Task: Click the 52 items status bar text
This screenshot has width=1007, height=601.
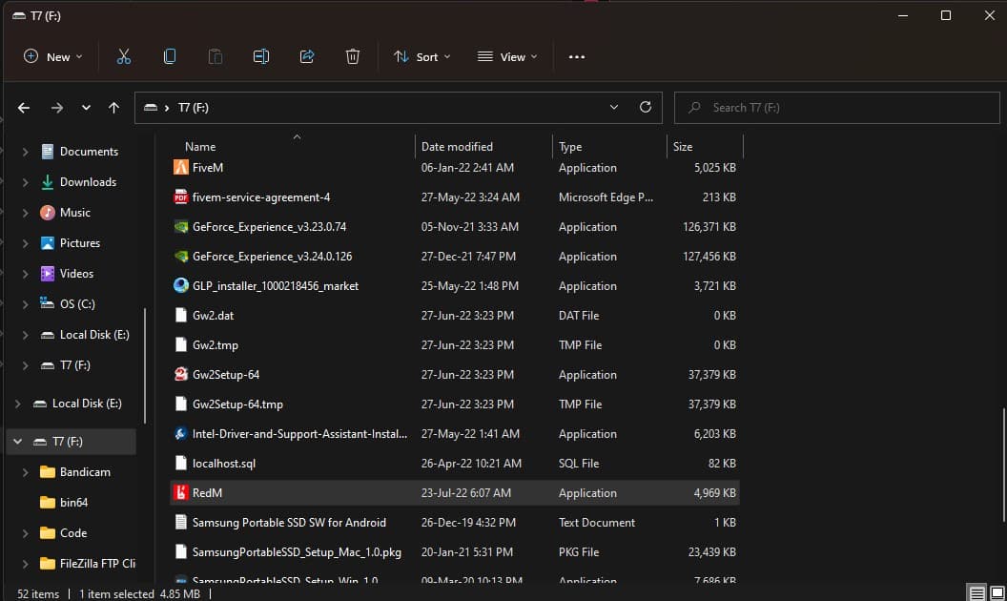Action: (x=38, y=594)
